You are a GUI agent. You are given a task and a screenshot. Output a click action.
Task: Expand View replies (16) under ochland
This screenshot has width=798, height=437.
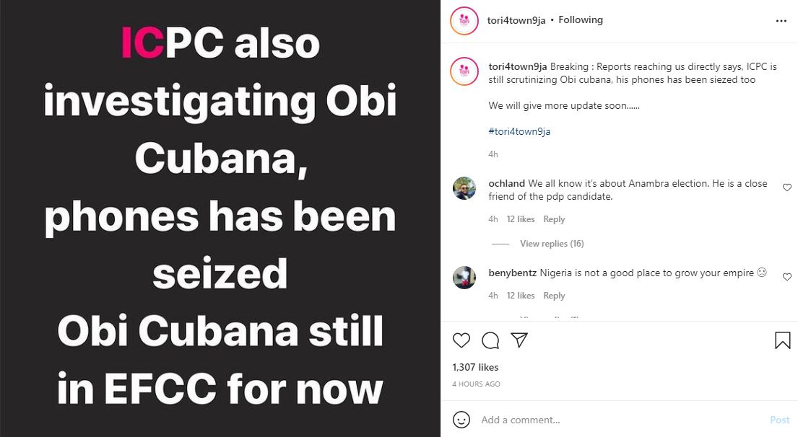[x=552, y=244]
